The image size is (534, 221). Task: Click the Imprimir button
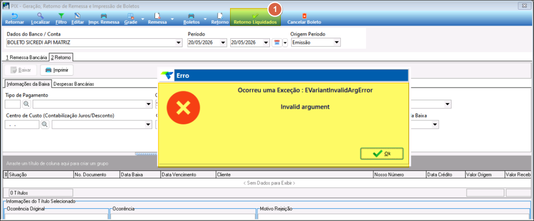pyautogui.click(x=57, y=70)
